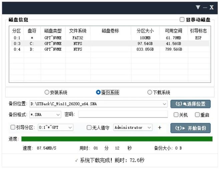Screen dimensions: 220x169
Task: Enable the 无人值守 checkbox
Action: point(89,128)
